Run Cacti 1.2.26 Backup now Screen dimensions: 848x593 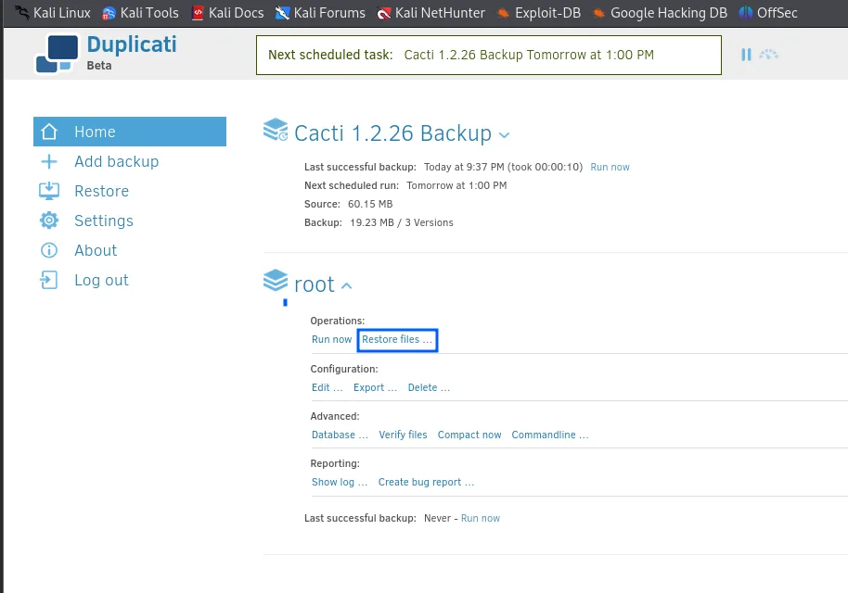[610, 168]
